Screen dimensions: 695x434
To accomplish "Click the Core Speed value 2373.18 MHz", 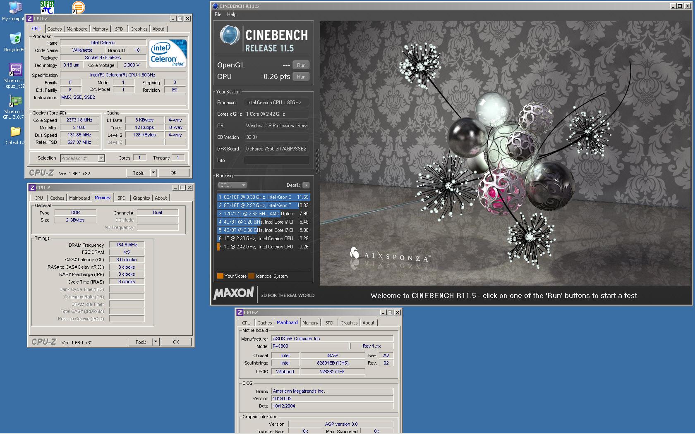I will click(x=79, y=120).
